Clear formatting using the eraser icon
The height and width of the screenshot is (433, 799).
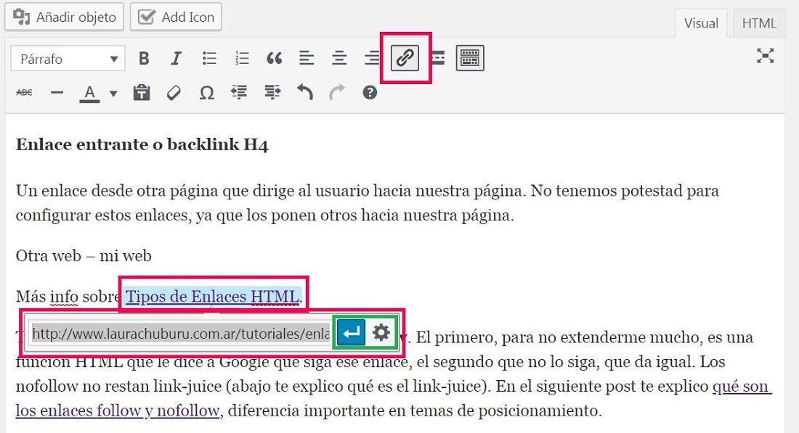click(174, 92)
